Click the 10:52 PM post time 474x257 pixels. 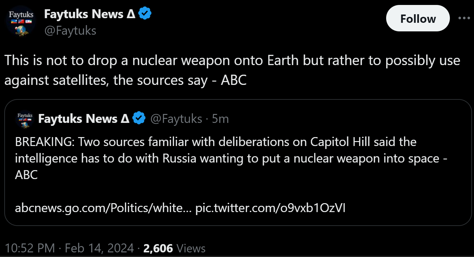[x=30, y=248]
